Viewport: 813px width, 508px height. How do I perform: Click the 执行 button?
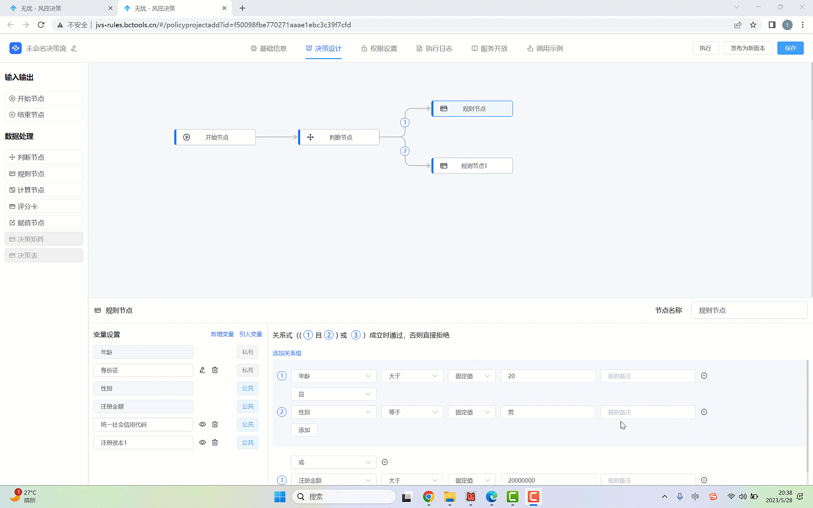(705, 48)
